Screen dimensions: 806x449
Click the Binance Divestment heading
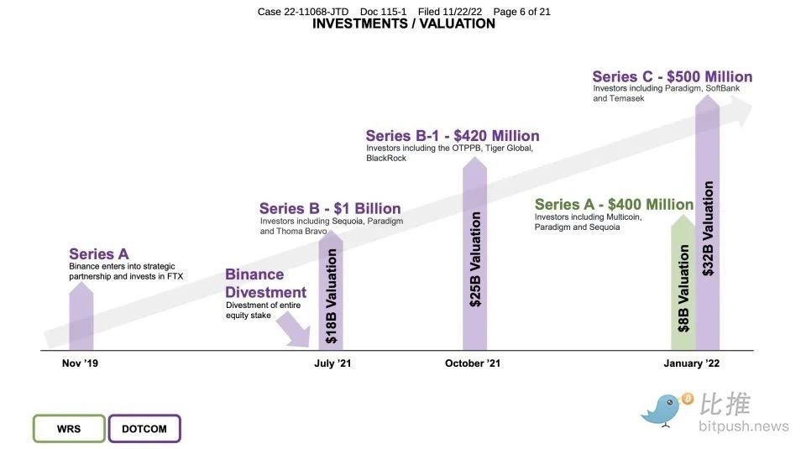point(266,283)
